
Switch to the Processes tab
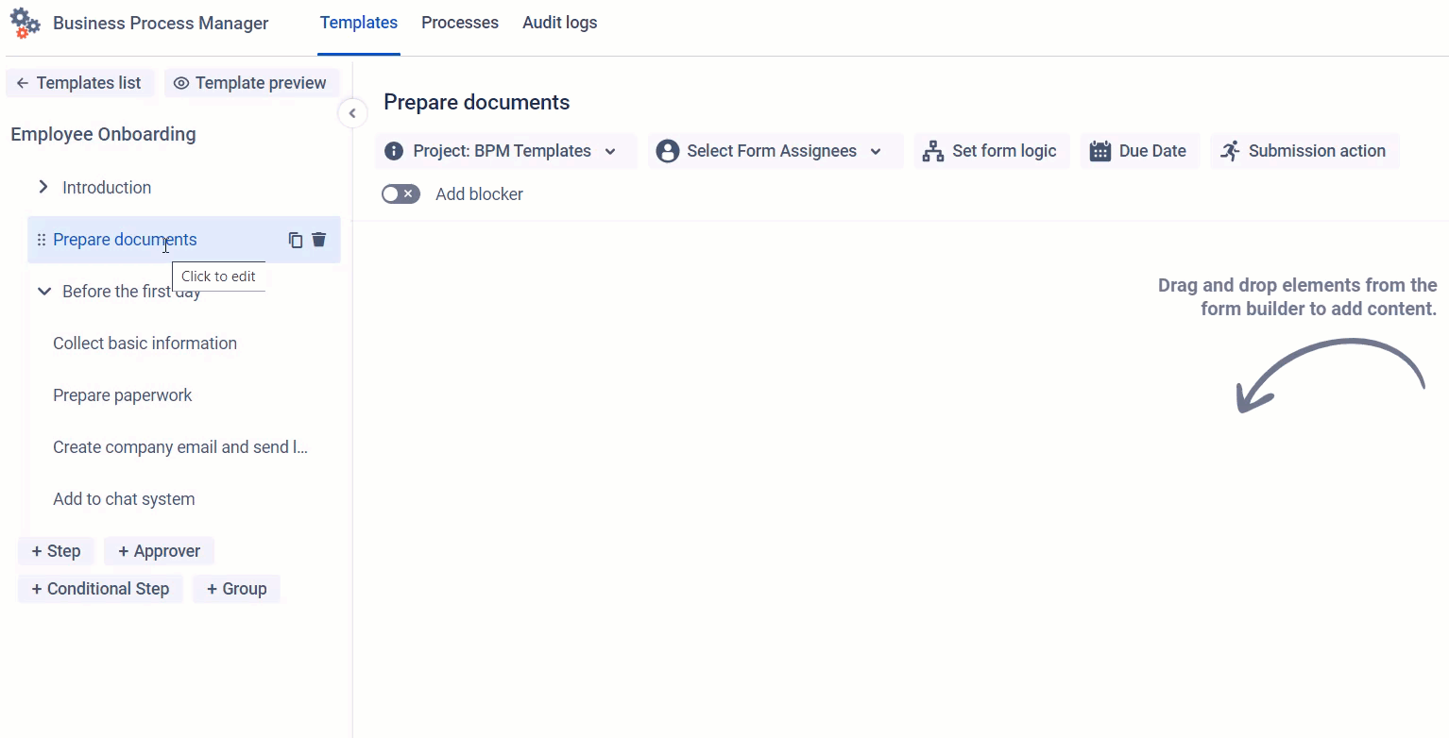[x=460, y=23]
